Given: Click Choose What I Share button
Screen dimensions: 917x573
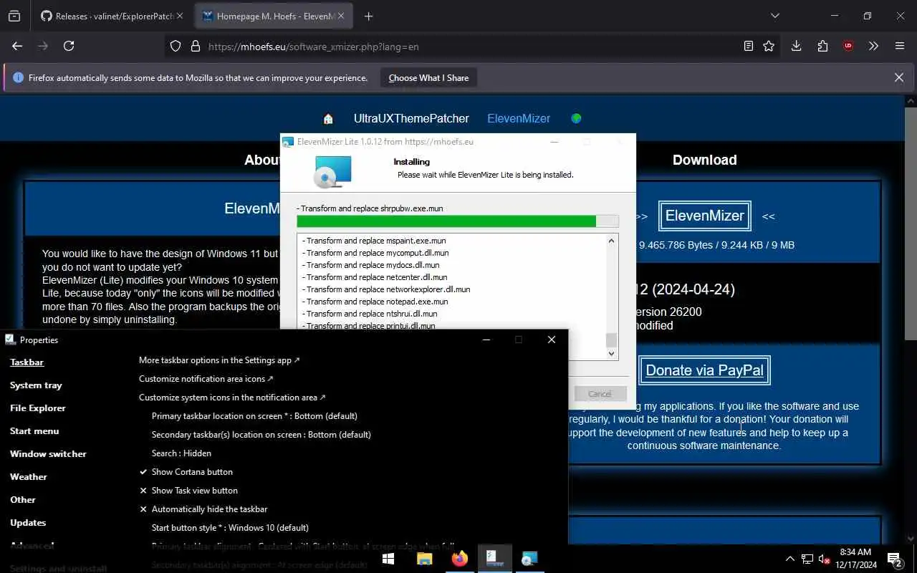Looking at the screenshot, I should click(x=428, y=78).
